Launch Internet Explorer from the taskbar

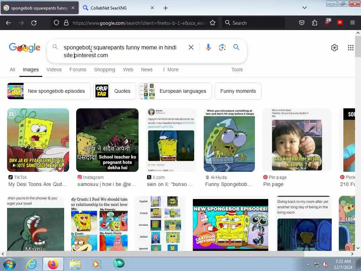(x=31, y=264)
